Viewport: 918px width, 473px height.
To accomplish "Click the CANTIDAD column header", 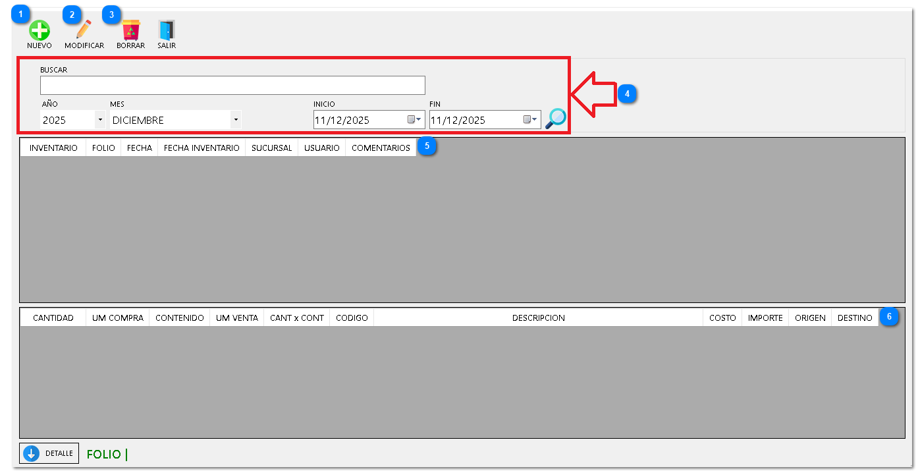I will 53,318.
